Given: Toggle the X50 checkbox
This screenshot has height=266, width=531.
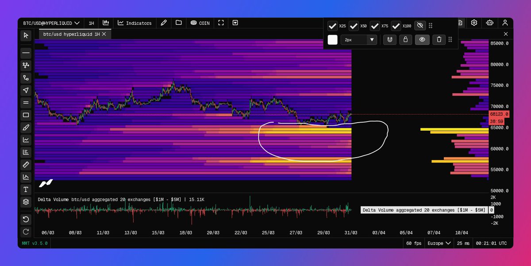Looking at the screenshot, I should (x=354, y=26).
